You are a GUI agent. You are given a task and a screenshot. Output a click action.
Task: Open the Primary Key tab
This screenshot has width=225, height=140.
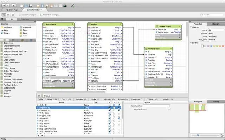click(x=123, y=99)
